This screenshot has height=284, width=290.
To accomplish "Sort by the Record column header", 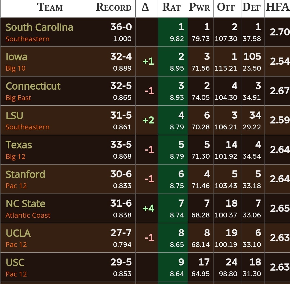I will [113, 7].
